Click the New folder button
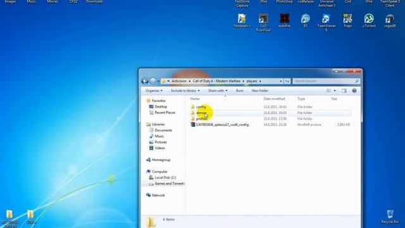The height and width of the screenshot is (228, 405). click(x=260, y=91)
